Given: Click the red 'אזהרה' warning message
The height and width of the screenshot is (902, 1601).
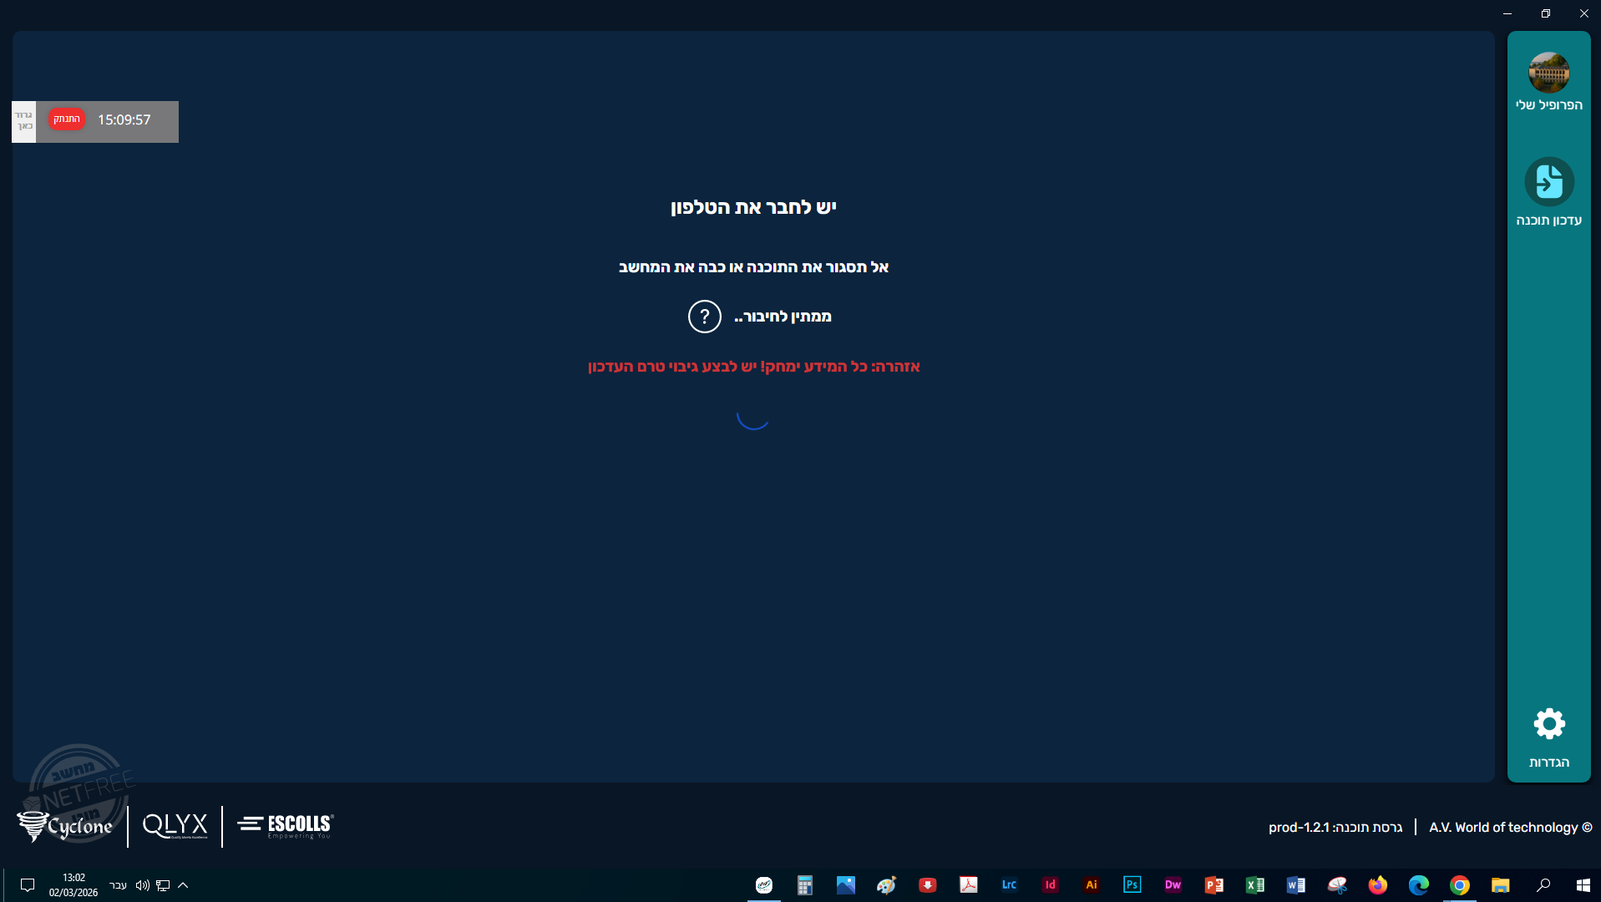Looking at the screenshot, I should 753,367.
